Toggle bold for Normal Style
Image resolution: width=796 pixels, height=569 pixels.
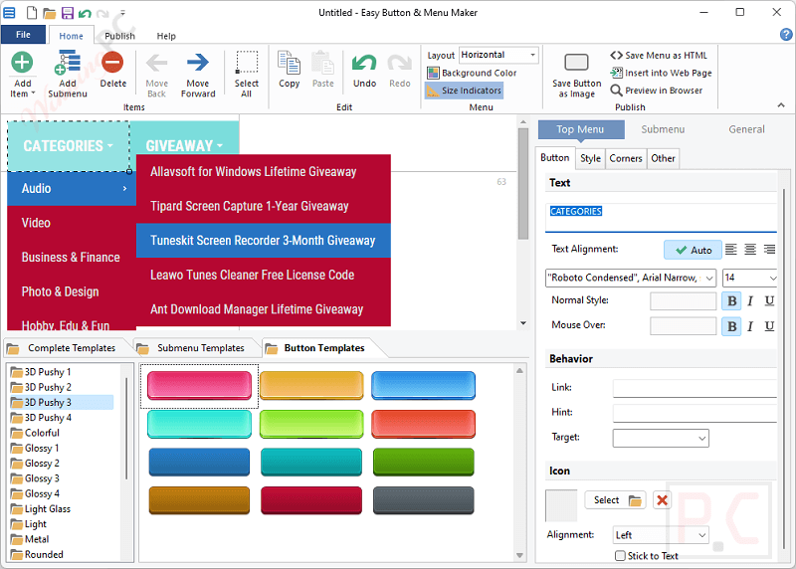[731, 301]
